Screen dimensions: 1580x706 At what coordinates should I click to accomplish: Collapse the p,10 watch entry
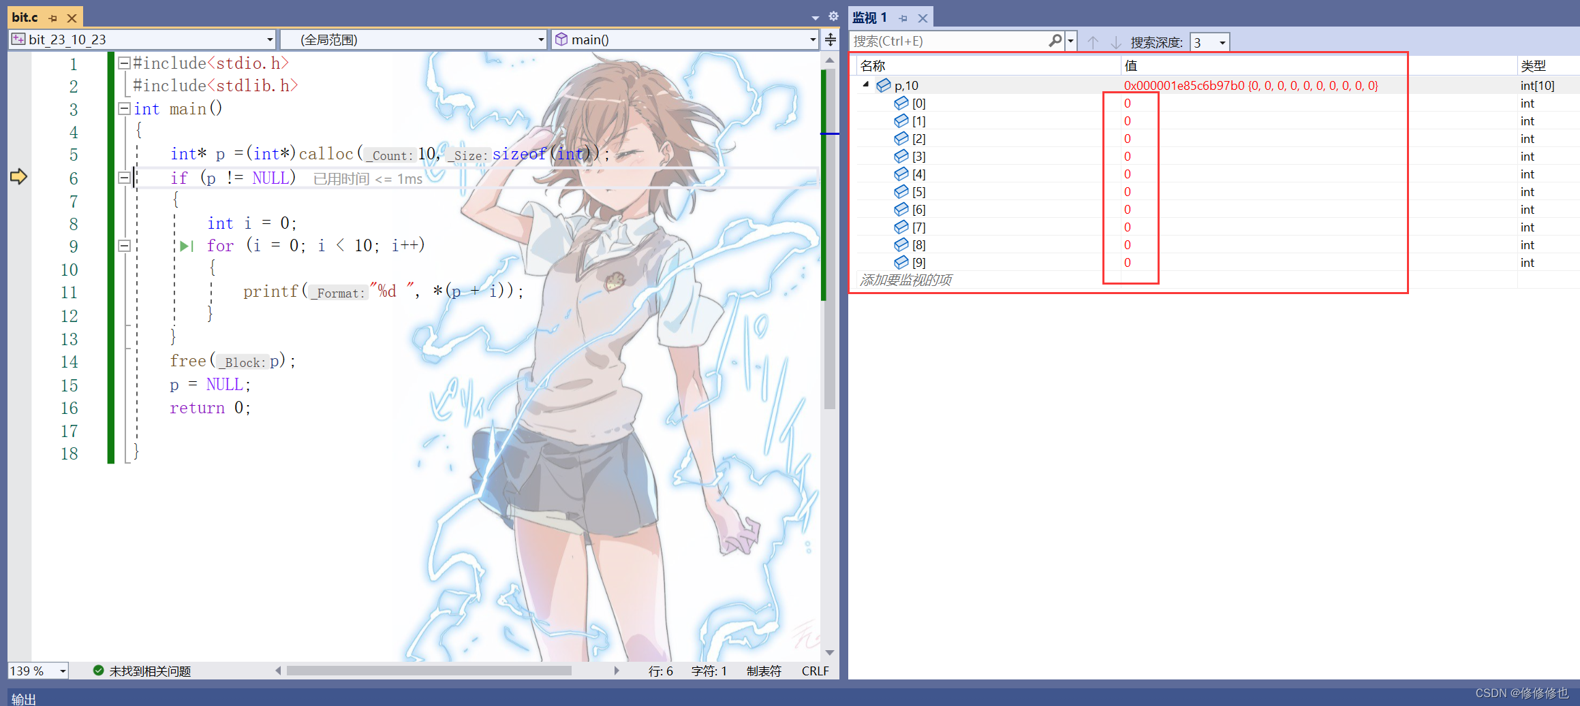866,84
